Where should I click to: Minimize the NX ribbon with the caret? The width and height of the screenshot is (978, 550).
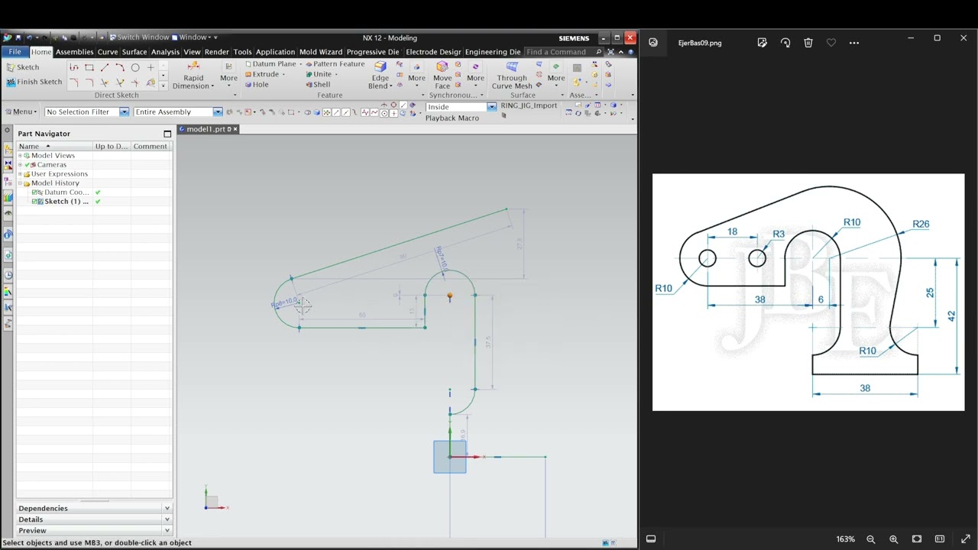(x=621, y=52)
